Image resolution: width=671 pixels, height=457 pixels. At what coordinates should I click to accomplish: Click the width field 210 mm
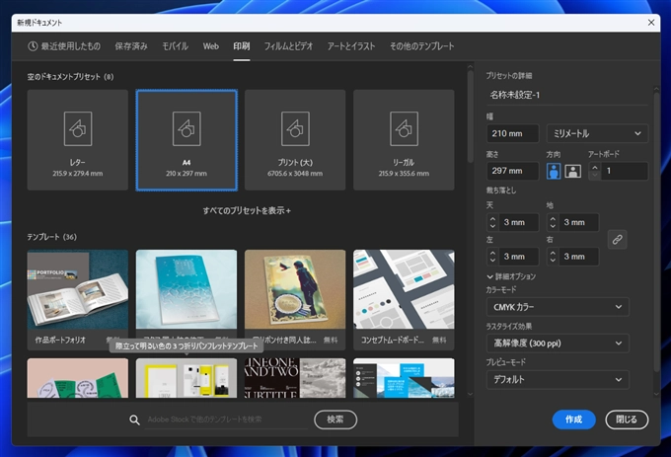tap(513, 133)
